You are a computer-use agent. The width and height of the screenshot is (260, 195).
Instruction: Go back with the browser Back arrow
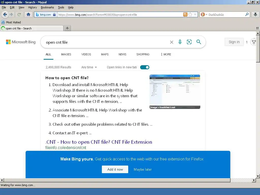point(5,14)
